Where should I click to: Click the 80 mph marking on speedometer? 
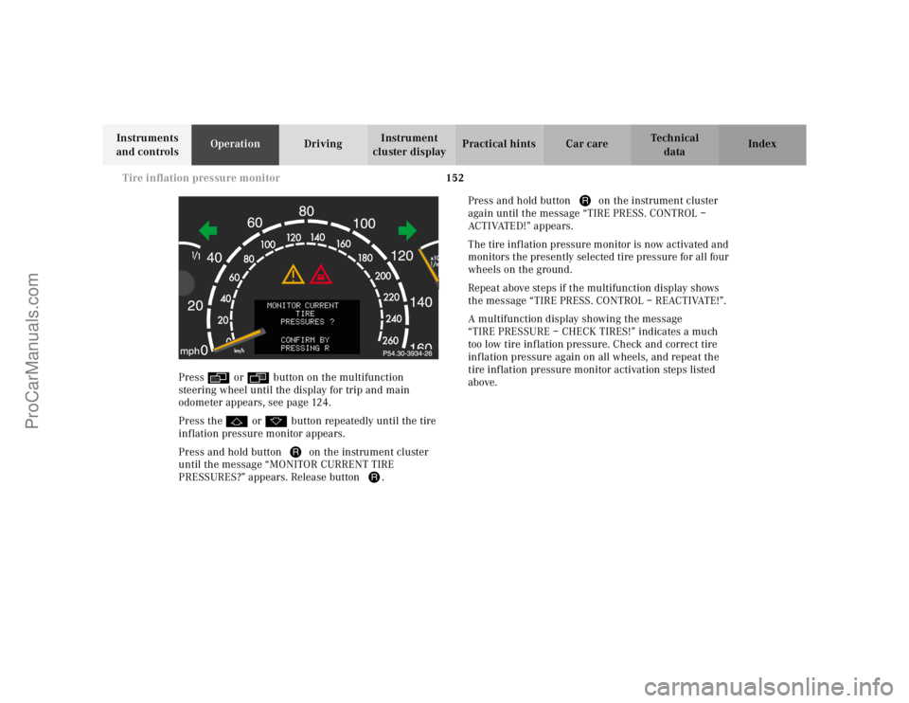307,211
